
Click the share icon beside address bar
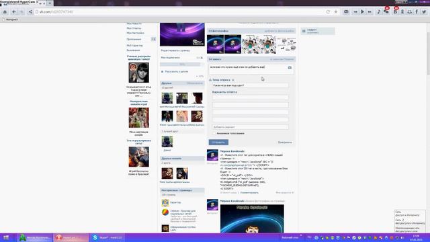coord(30,12)
